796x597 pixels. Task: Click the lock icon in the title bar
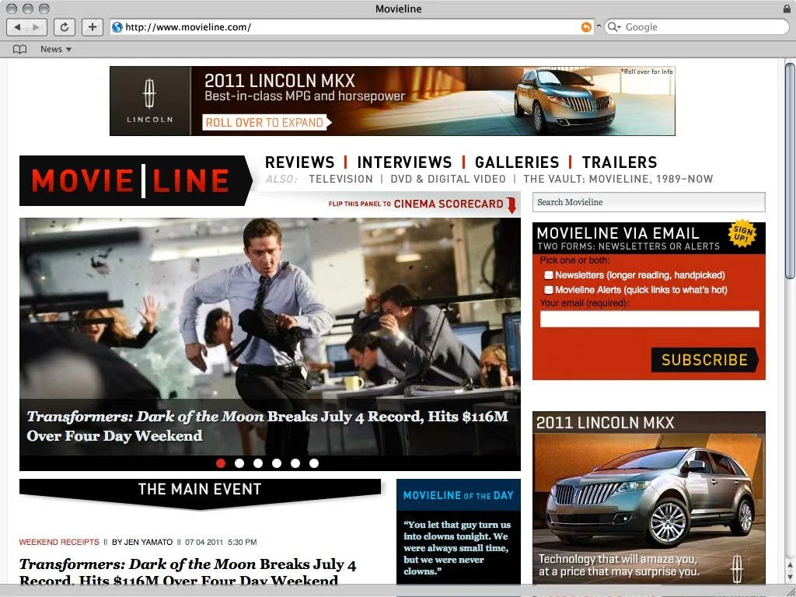(787, 8)
